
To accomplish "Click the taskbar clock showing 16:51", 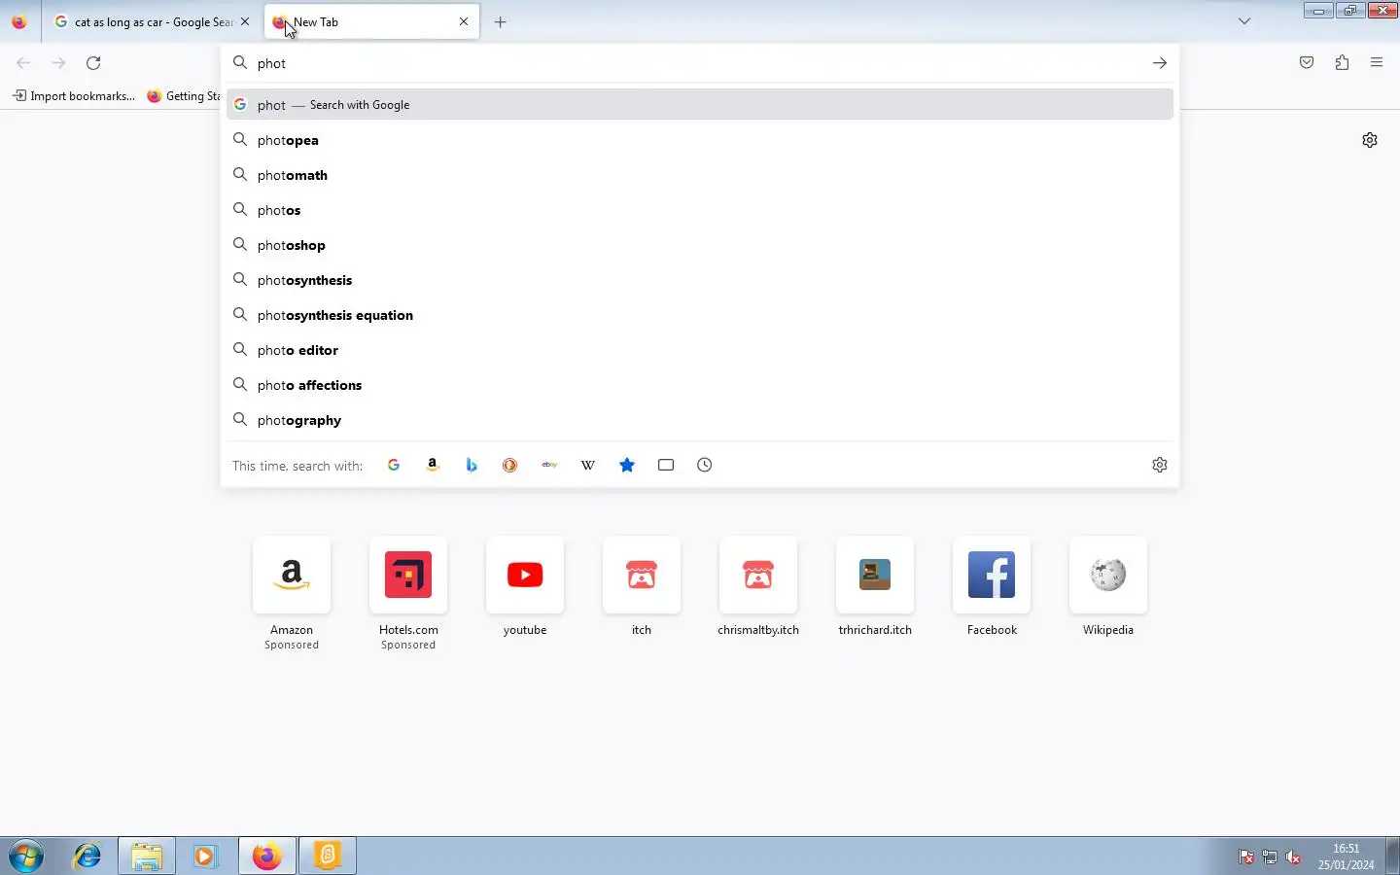I will pyautogui.click(x=1346, y=857).
